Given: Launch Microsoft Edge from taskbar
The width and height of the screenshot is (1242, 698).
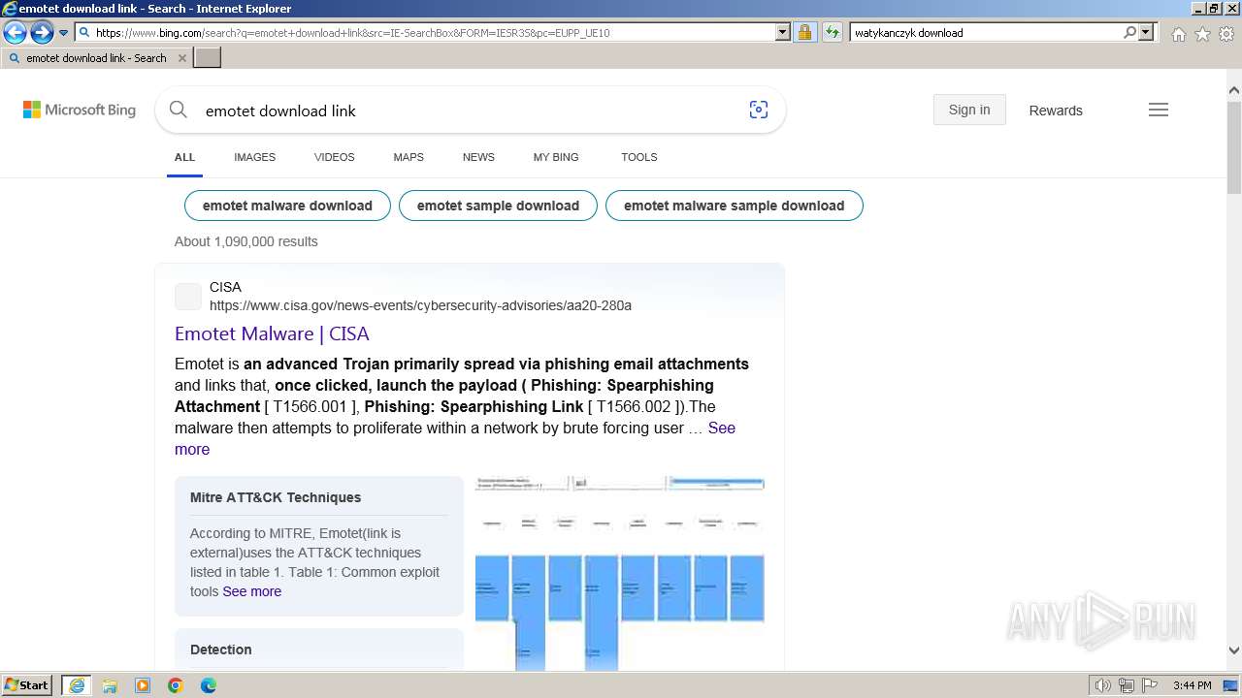Looking at the screenshot, I should click(x=208, y=685).
